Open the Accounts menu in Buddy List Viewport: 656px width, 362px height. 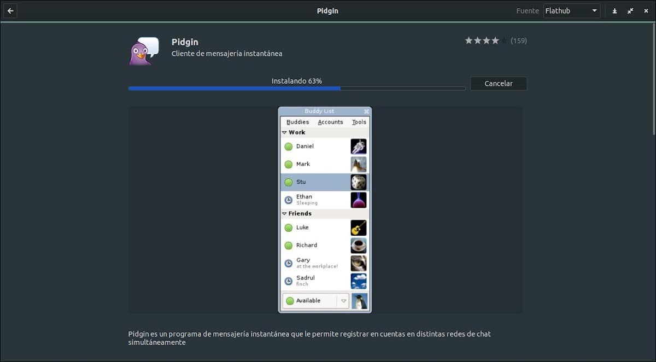(330, 122)
